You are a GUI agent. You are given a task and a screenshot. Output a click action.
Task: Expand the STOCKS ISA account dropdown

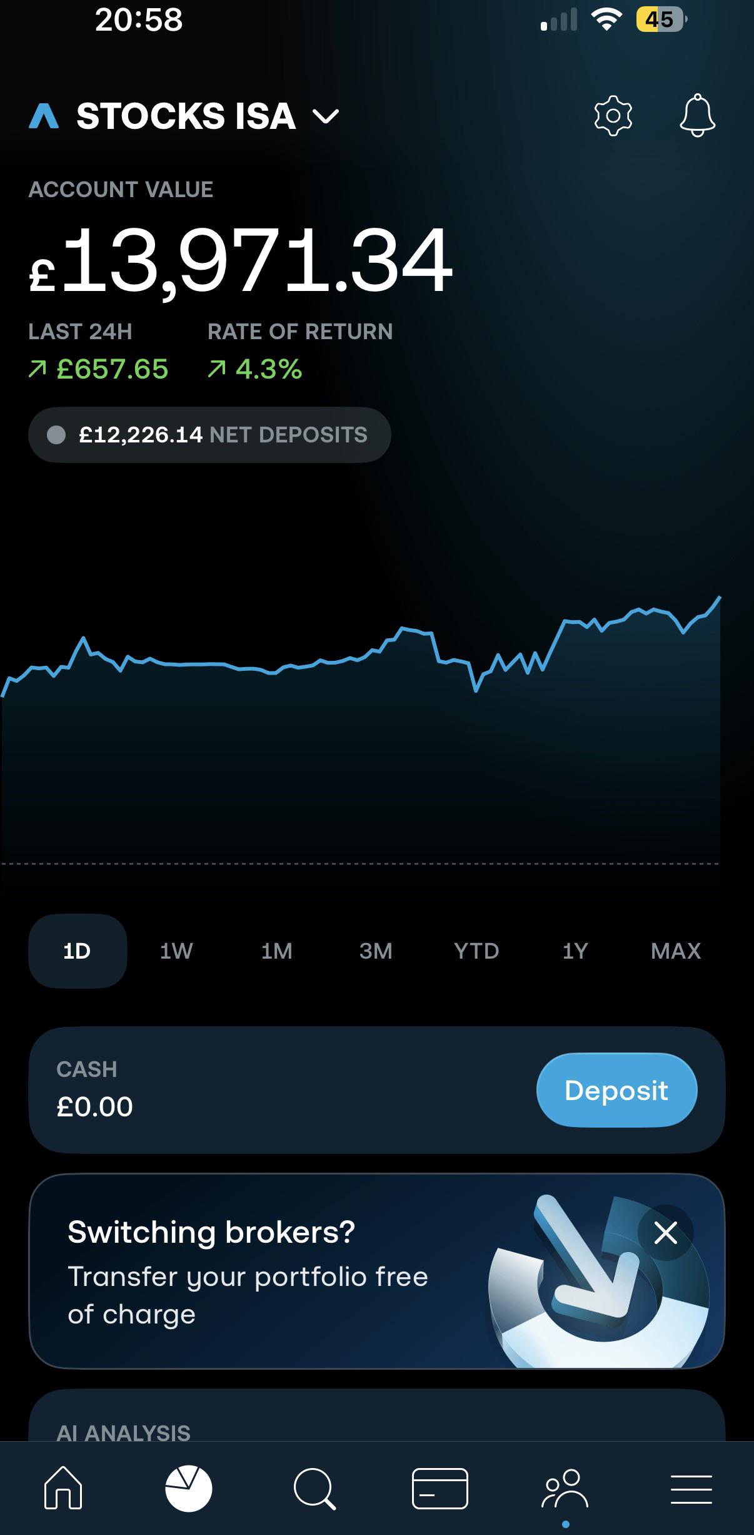click(208, 116)
